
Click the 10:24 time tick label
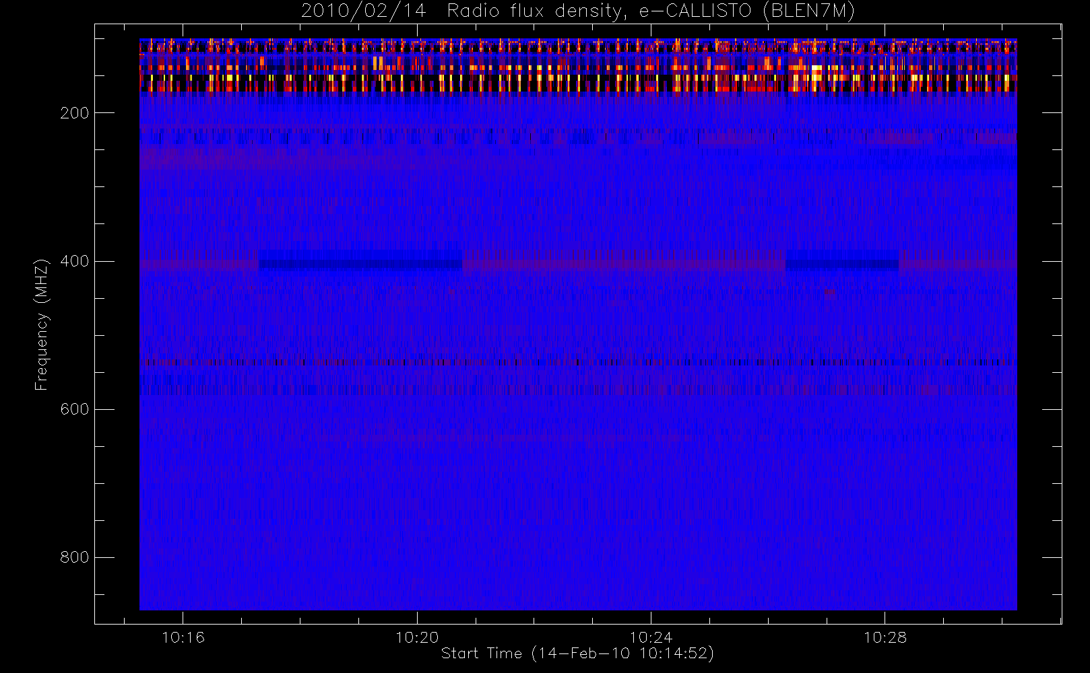point(651,637)
